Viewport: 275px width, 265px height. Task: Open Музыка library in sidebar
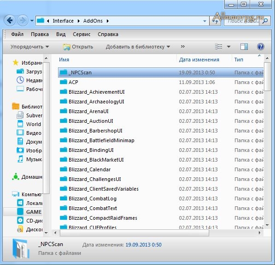click(x=29, y=159)
